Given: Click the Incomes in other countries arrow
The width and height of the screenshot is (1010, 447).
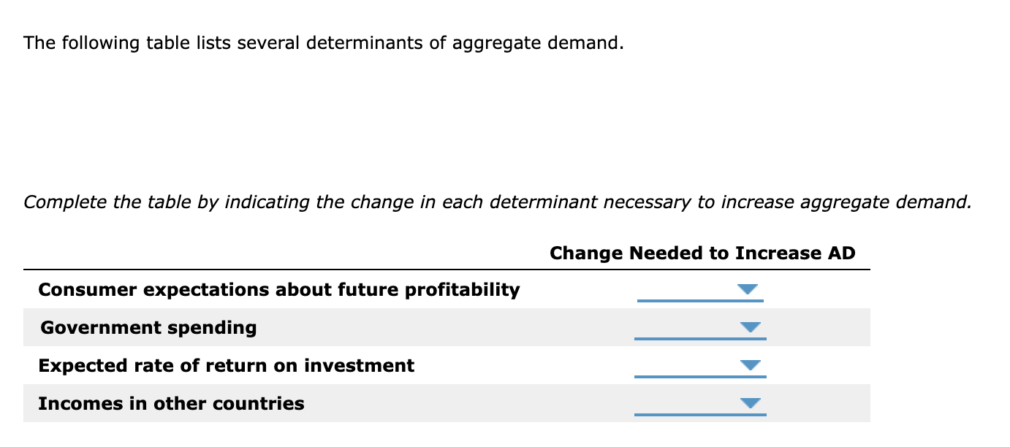Looking at the screenshot, I should pyautogui.click(x=749, y=402).
